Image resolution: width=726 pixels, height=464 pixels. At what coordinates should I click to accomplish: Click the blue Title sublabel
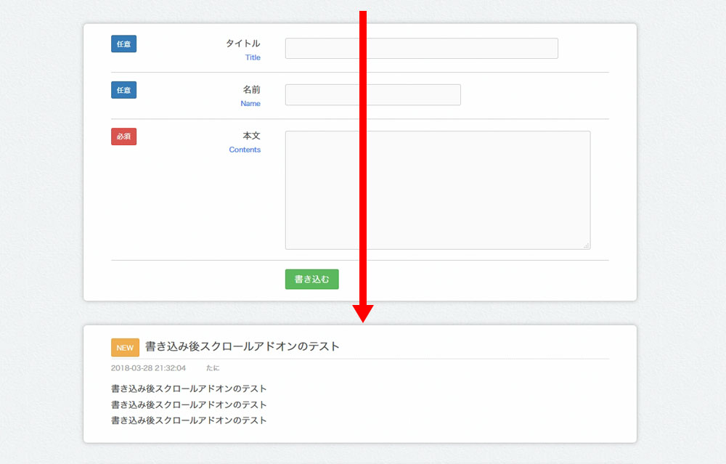coord(253,57)
